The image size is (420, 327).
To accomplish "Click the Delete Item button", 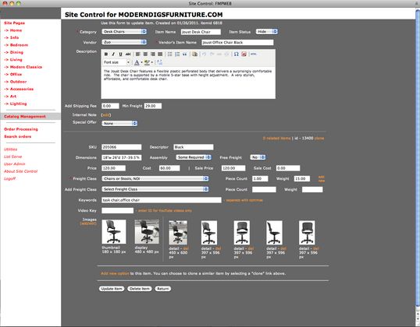I will tap(140, 289).
